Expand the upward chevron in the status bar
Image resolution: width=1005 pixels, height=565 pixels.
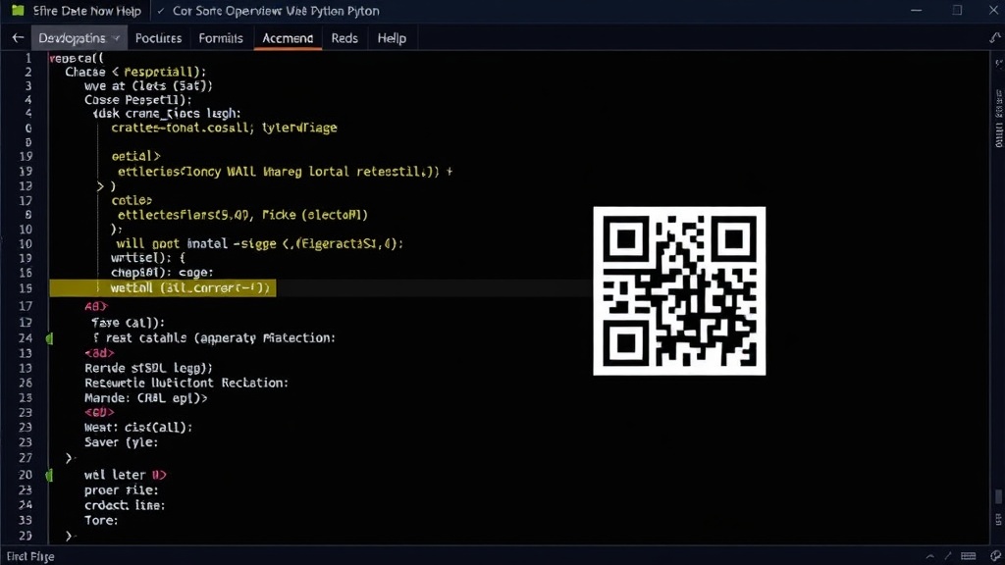tap(930, 556)
